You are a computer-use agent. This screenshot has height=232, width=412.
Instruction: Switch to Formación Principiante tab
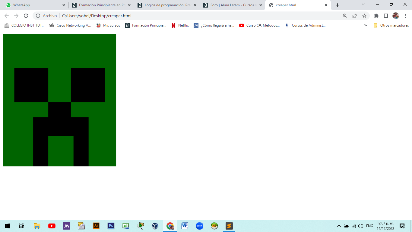coord(101,5)
